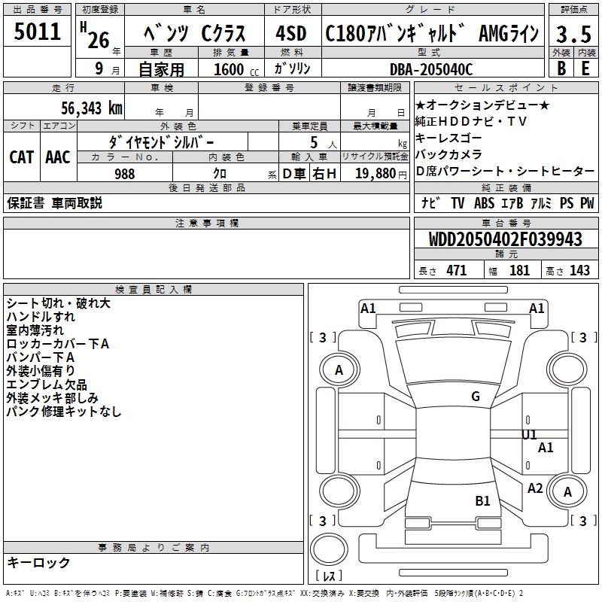Click grade C180アバンギャルド AMGライン
This screenshot has width=602, height=602.
[x=432, y=33]
